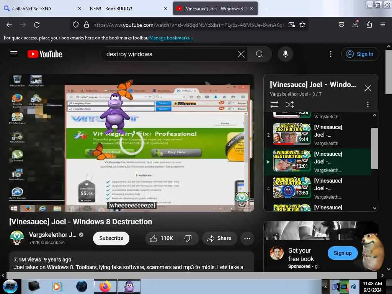This screenshot has height=294, width=392.
Task: Clear the search box with the X
Action: [x=241, y=54]
